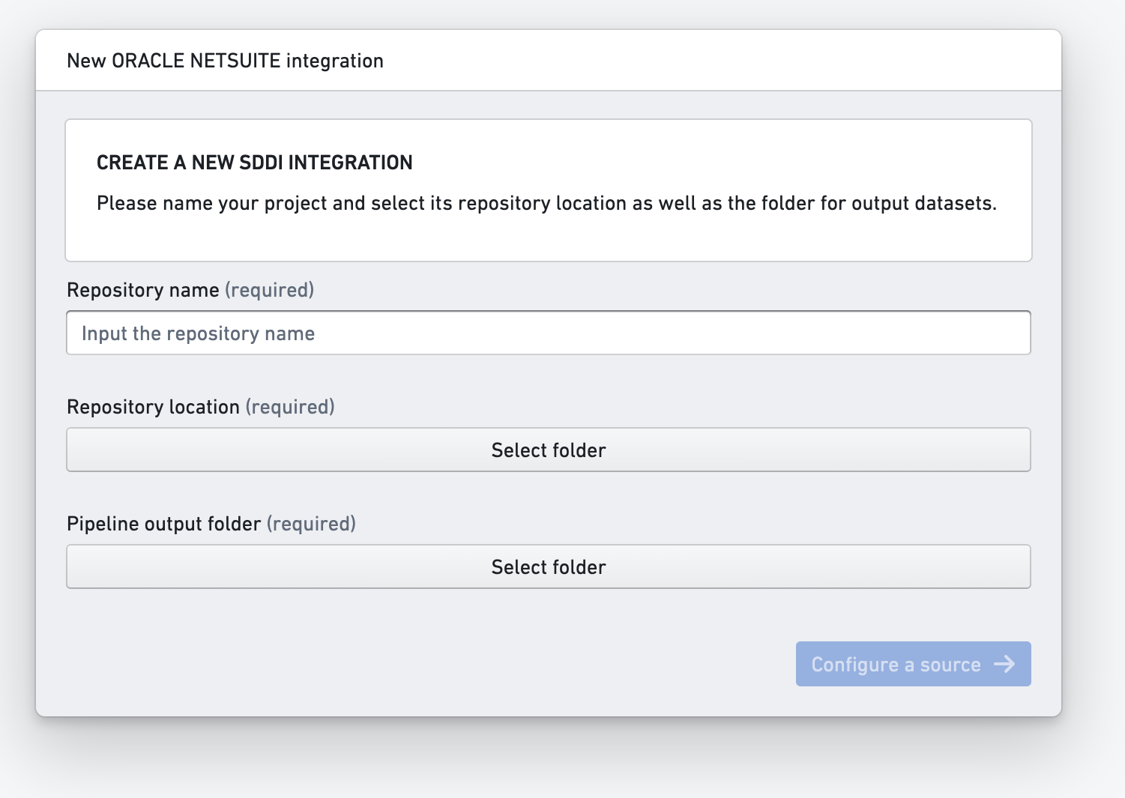Click the Repository location label
Viewport: 1125px width, 798px height.
tap(153, 407)
